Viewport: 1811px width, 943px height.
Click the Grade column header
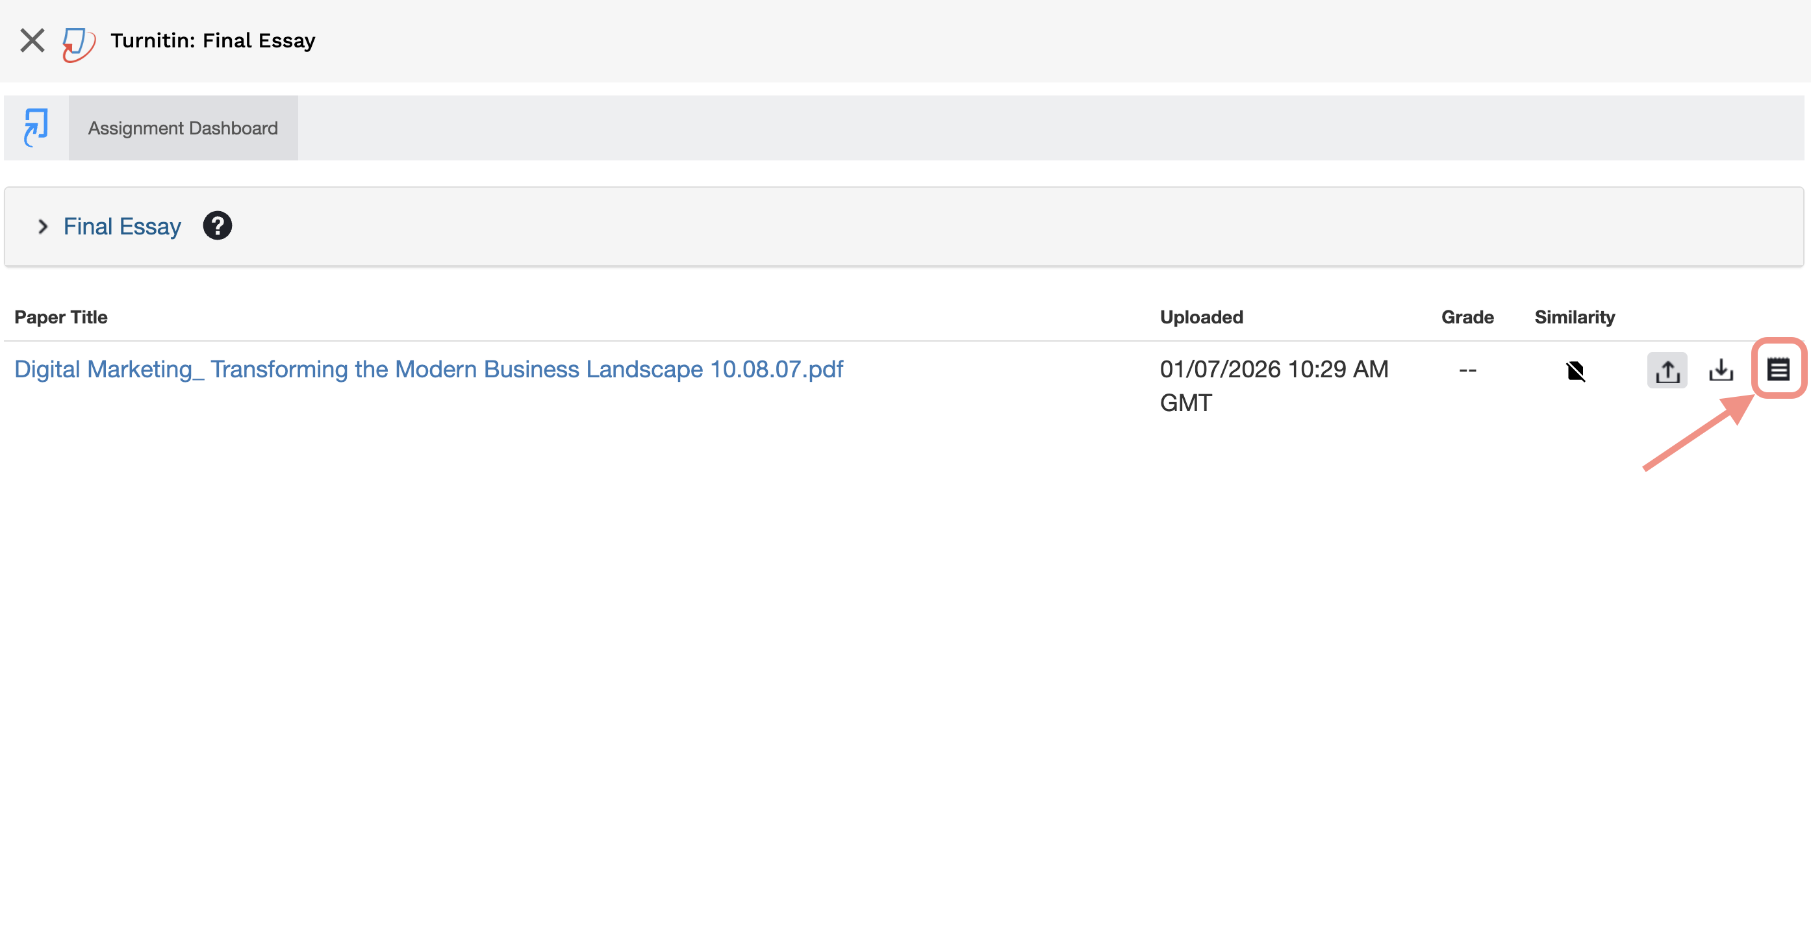pyautogui.click(x=1467, y=317)
